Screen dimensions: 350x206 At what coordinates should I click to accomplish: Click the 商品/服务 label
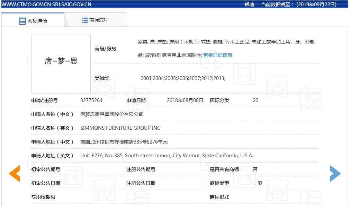105,49
